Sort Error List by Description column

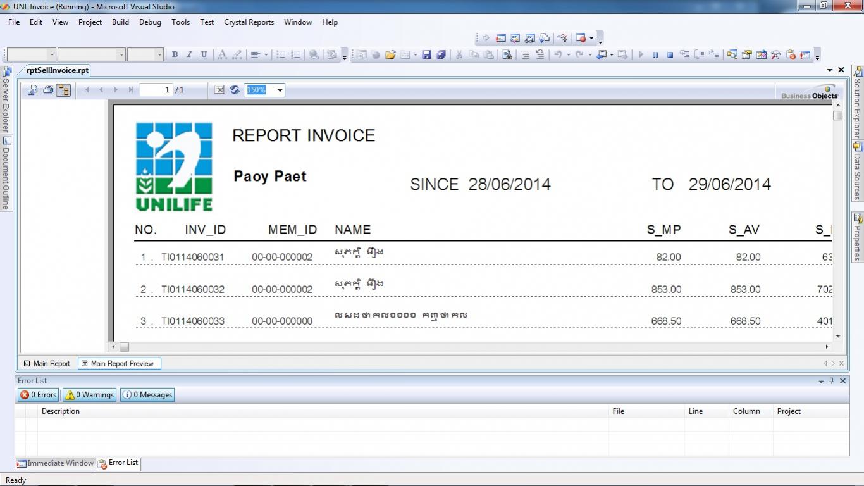323,411
